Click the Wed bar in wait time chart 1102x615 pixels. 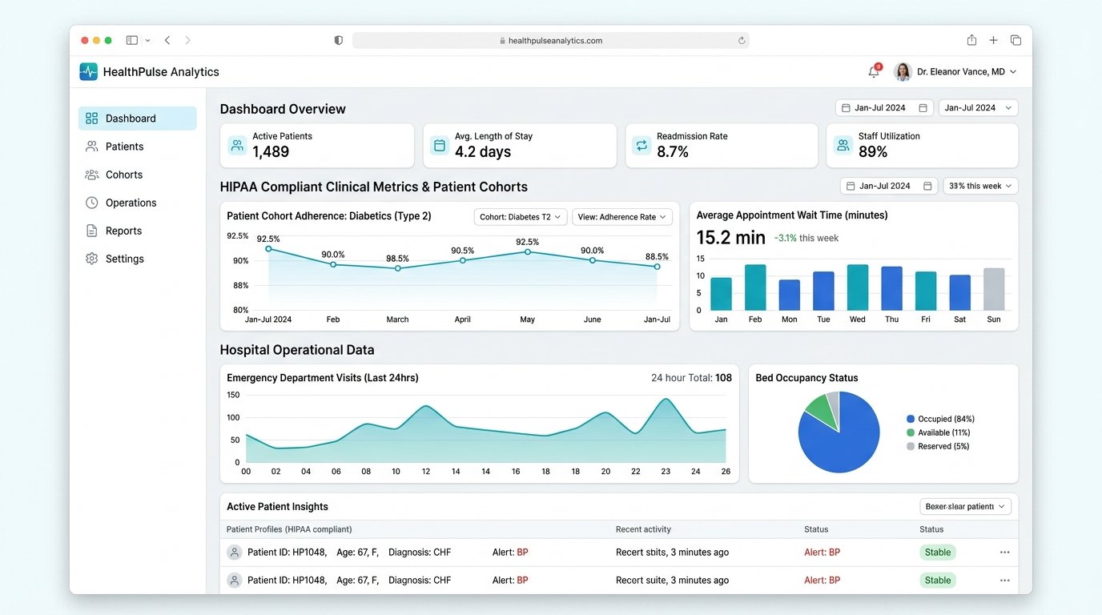(858, 287)
